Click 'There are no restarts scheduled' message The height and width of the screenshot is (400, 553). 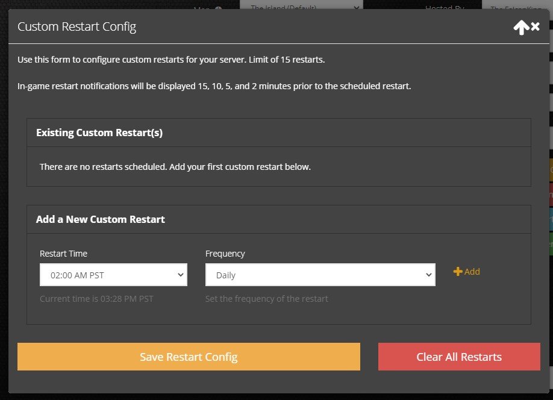pyautogui.click(x=175, y=167)
